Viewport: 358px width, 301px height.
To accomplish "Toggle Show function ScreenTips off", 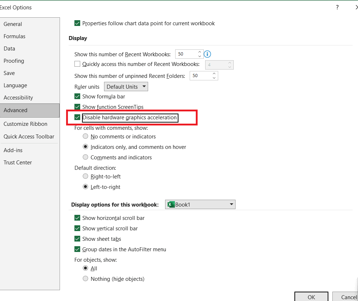I will pyautogui.click(x=77, y=107).
